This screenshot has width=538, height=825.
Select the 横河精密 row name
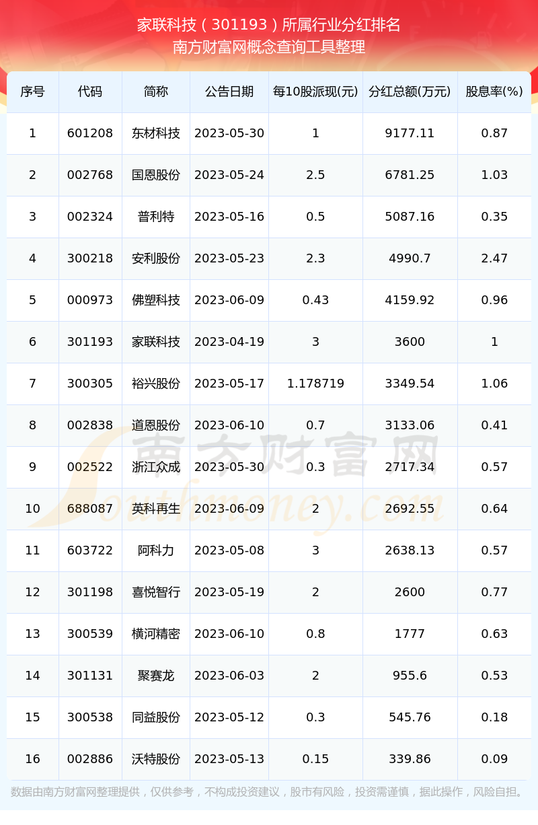click(x=156, y=634)
